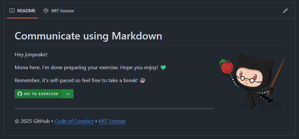Click the MIT license scales icon

tap(46, 11)
